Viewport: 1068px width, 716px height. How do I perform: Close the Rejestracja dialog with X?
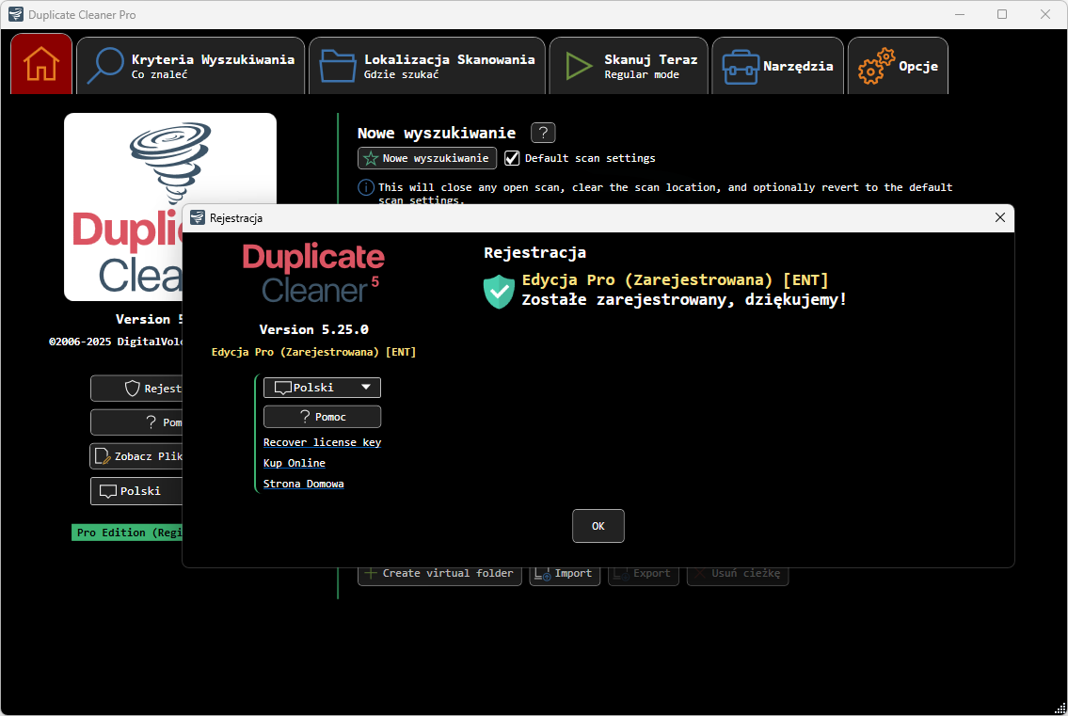[1000, 217]
